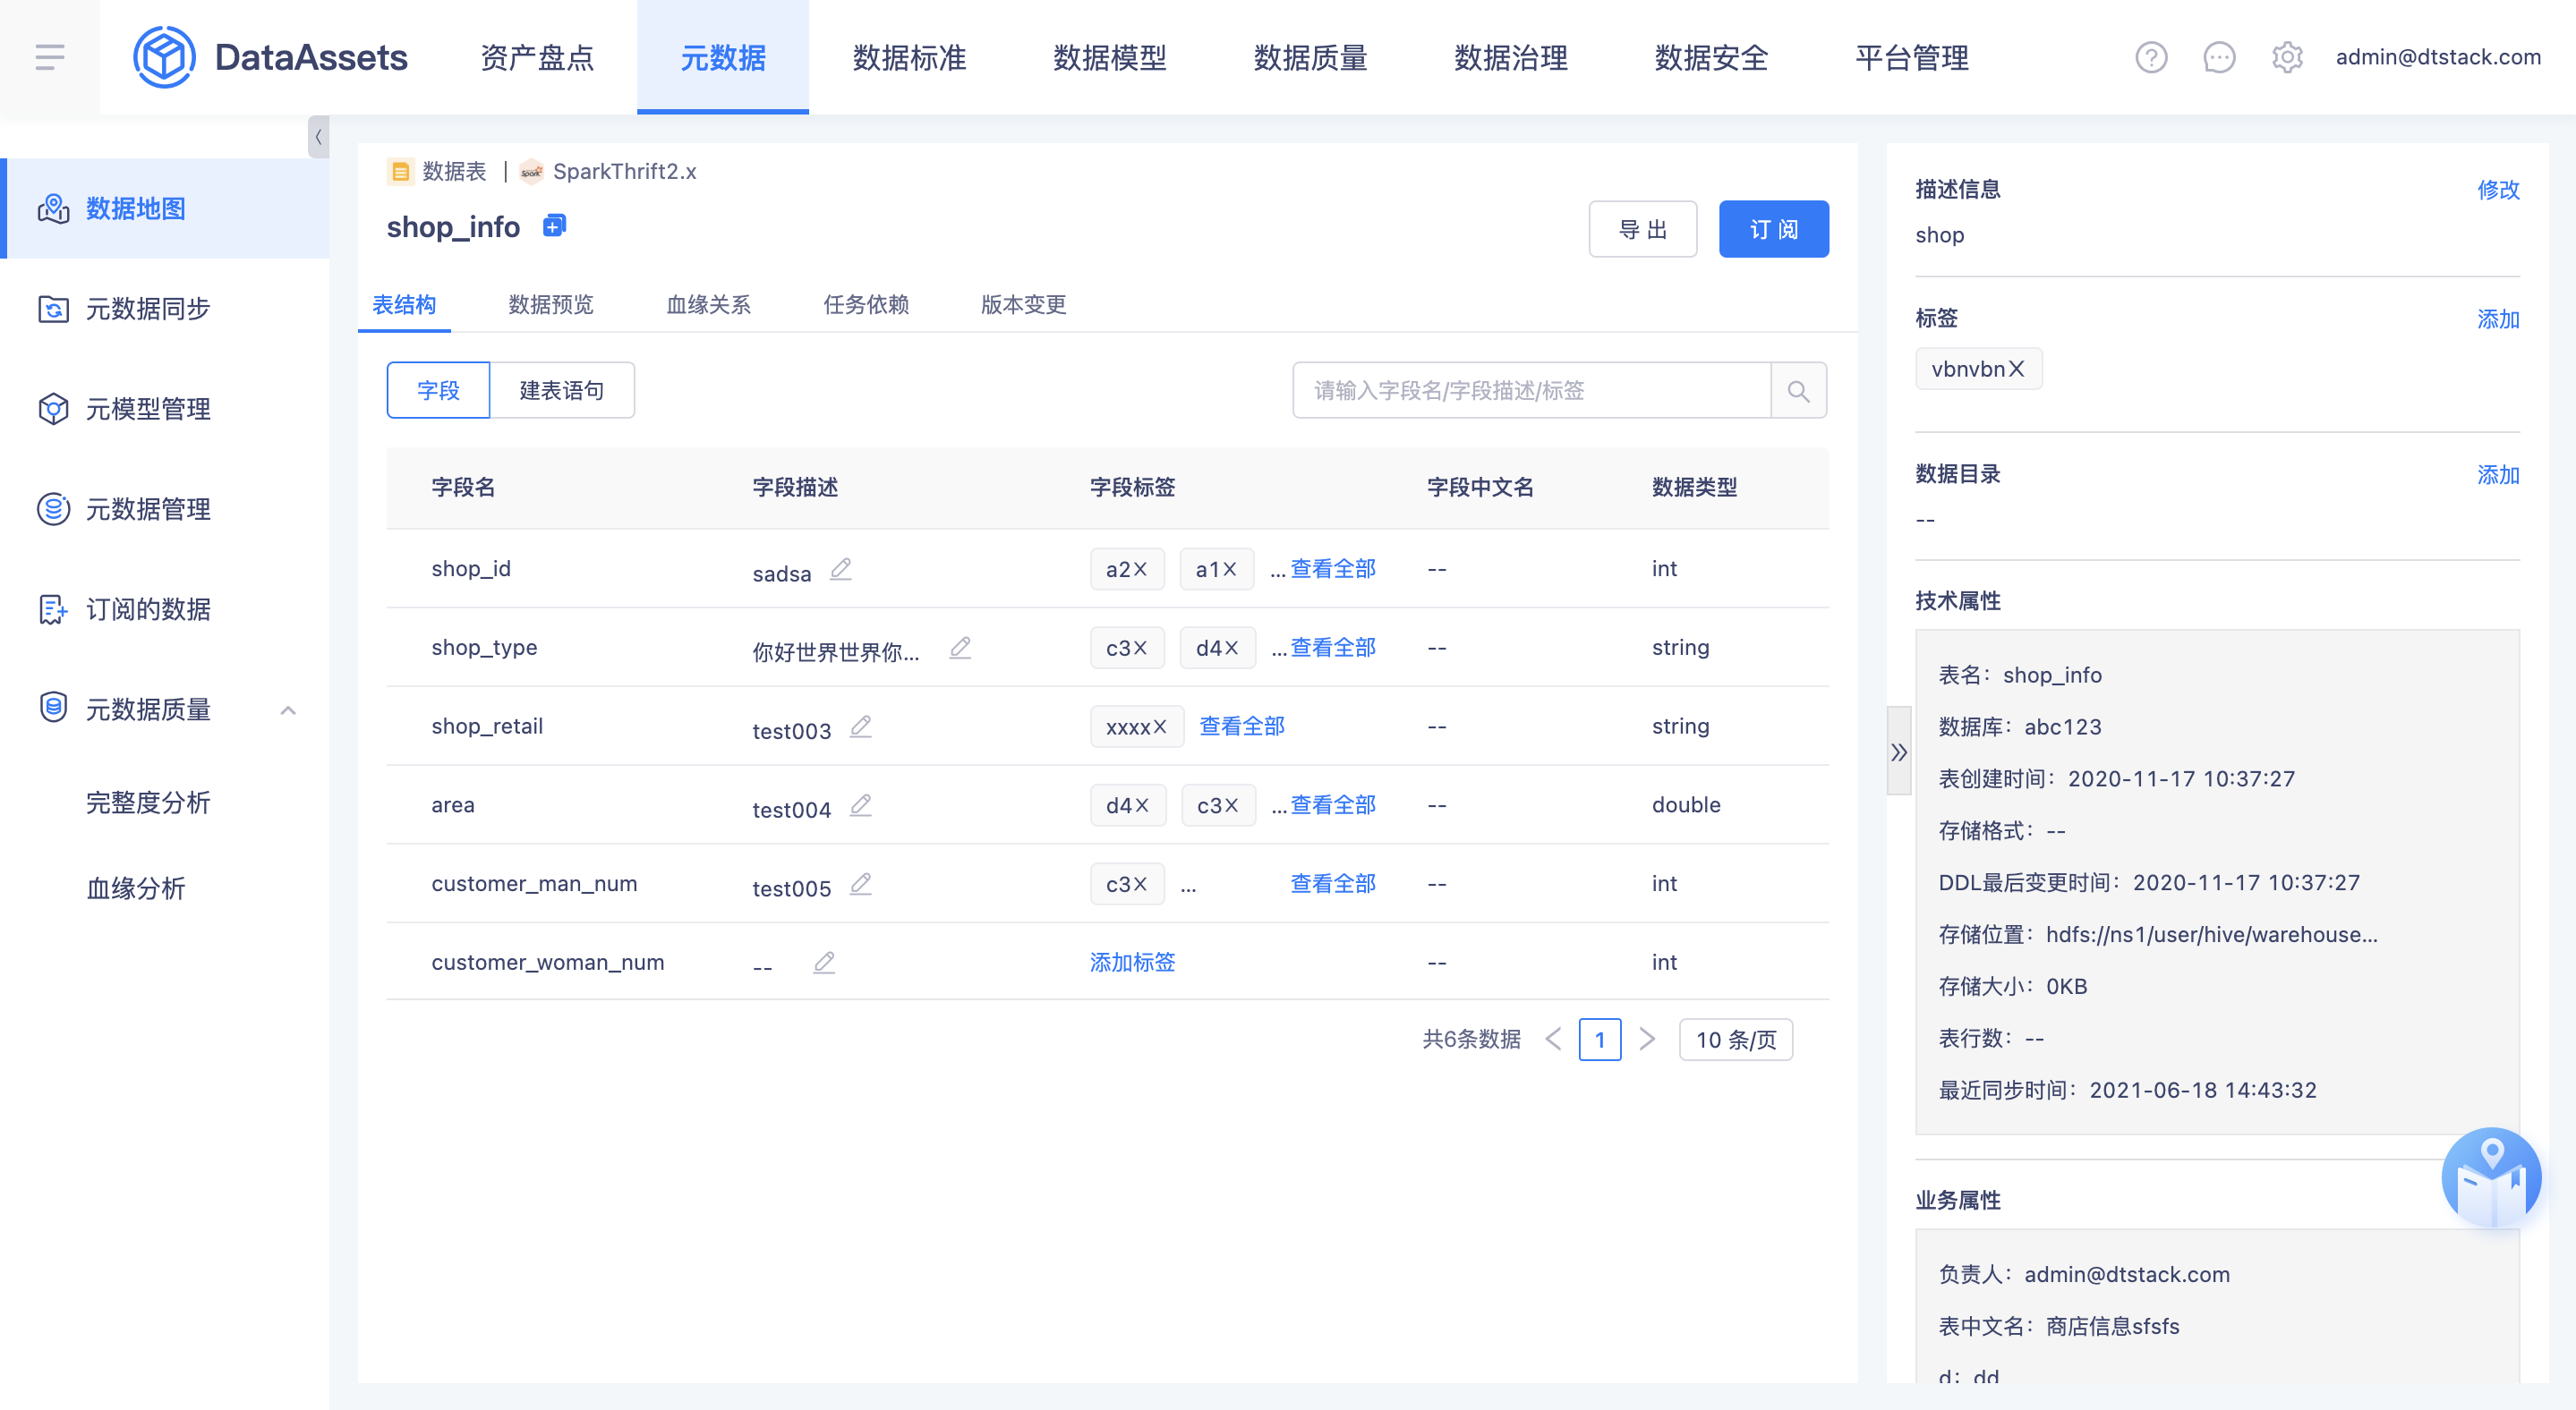This screenshot has height=1410, width=2576.
Task: Click the 导出 export button
Action: [1643, 229]
